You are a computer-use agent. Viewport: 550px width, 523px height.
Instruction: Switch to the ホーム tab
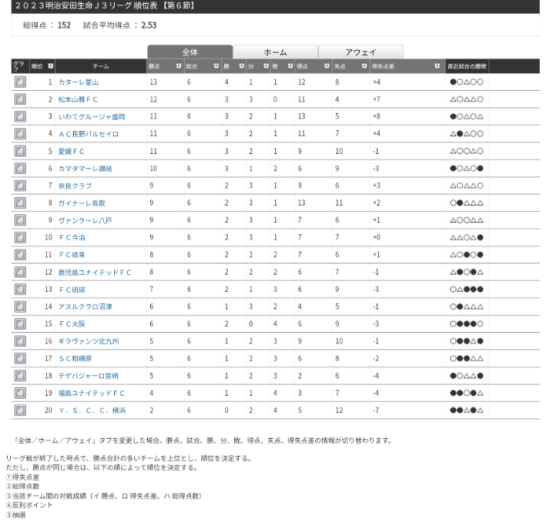coord(275,52)
